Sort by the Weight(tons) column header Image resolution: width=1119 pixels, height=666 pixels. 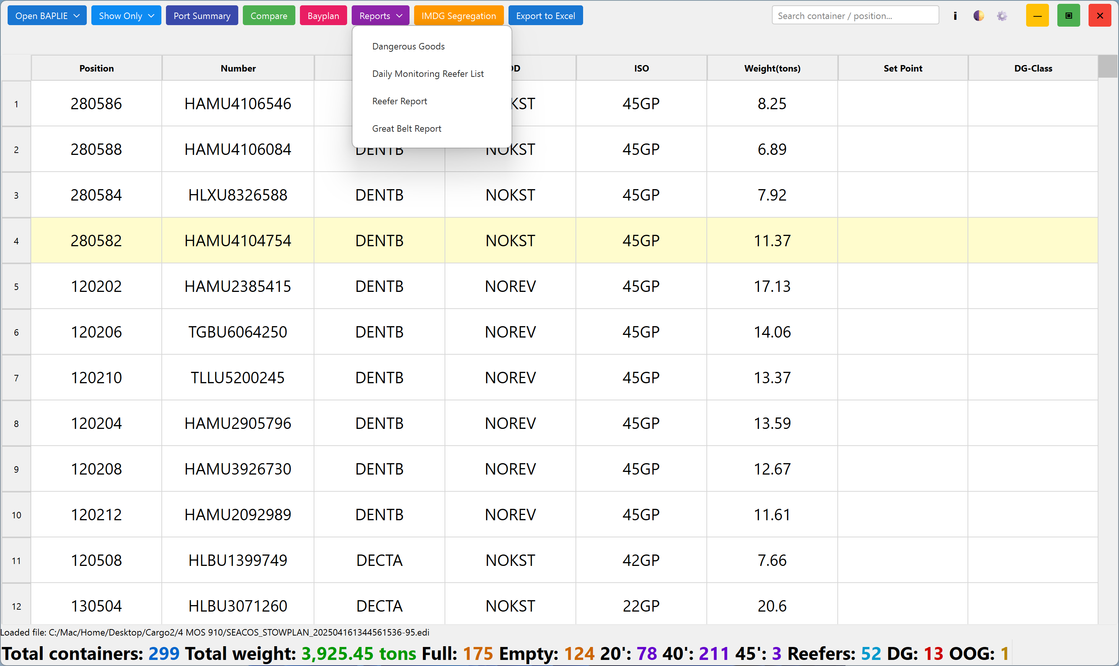click(772, 68)
